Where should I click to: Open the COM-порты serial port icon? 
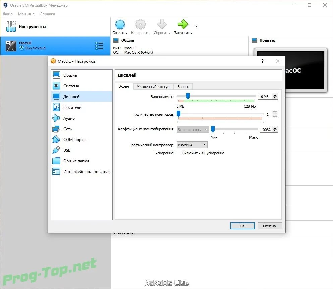click(x=56, y=139)
